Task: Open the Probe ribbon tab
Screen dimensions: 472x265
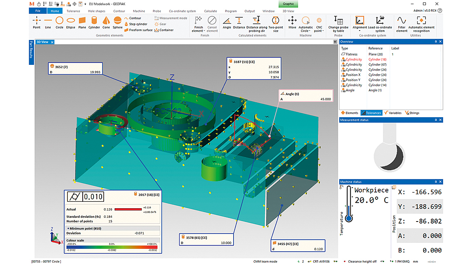Action: [x=157, y=11]
